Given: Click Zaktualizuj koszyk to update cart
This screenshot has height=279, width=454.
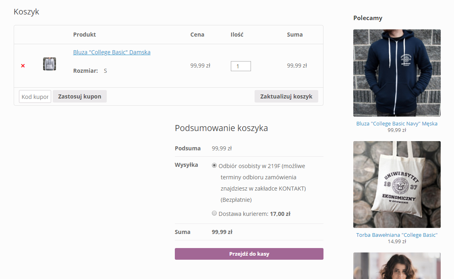Looking at the screenshot, I should pyautogui.click(x=286, y=96).
